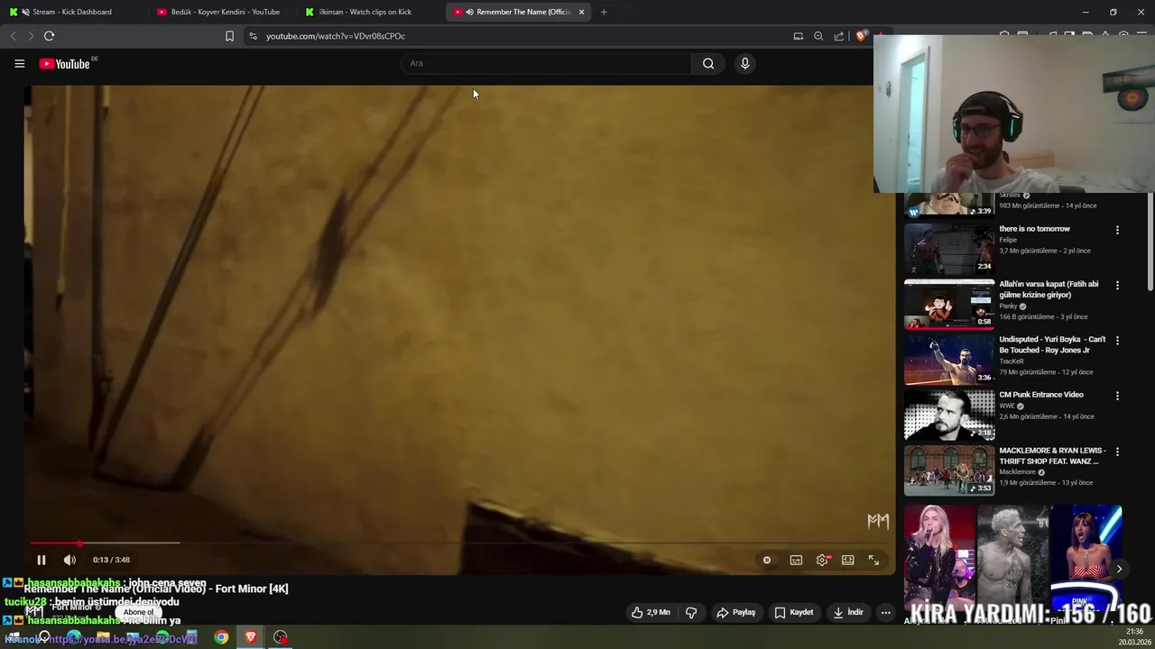Click the sidebar vertical scrollbar
Screen dimensions: 1155x649
[x=1150, y=243]
